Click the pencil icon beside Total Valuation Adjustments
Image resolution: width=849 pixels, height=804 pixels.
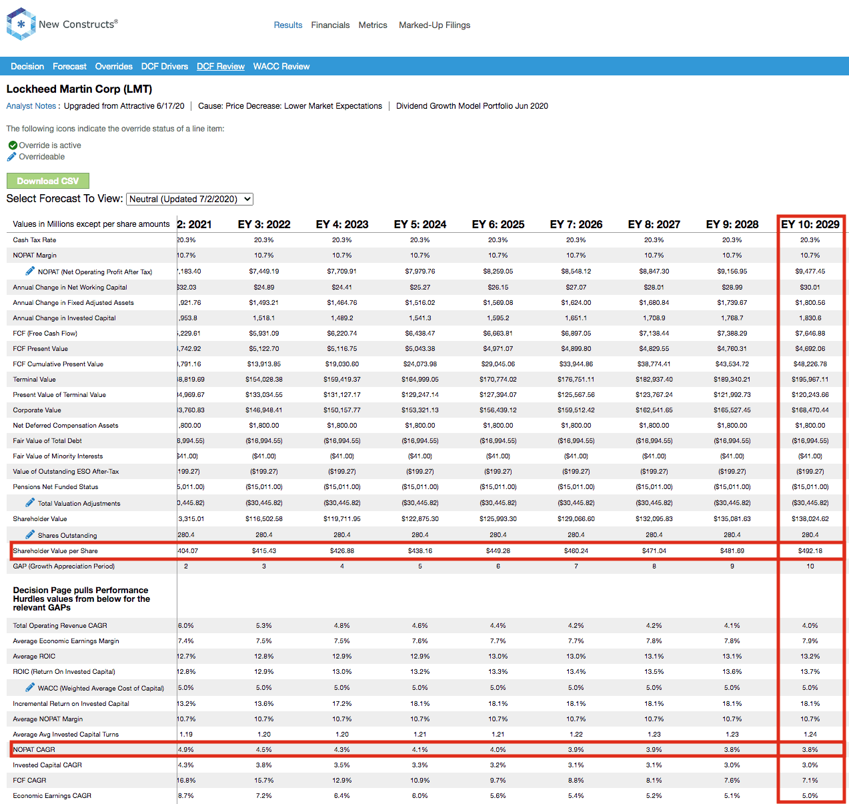pyautogui.click(x=30, y=502)
